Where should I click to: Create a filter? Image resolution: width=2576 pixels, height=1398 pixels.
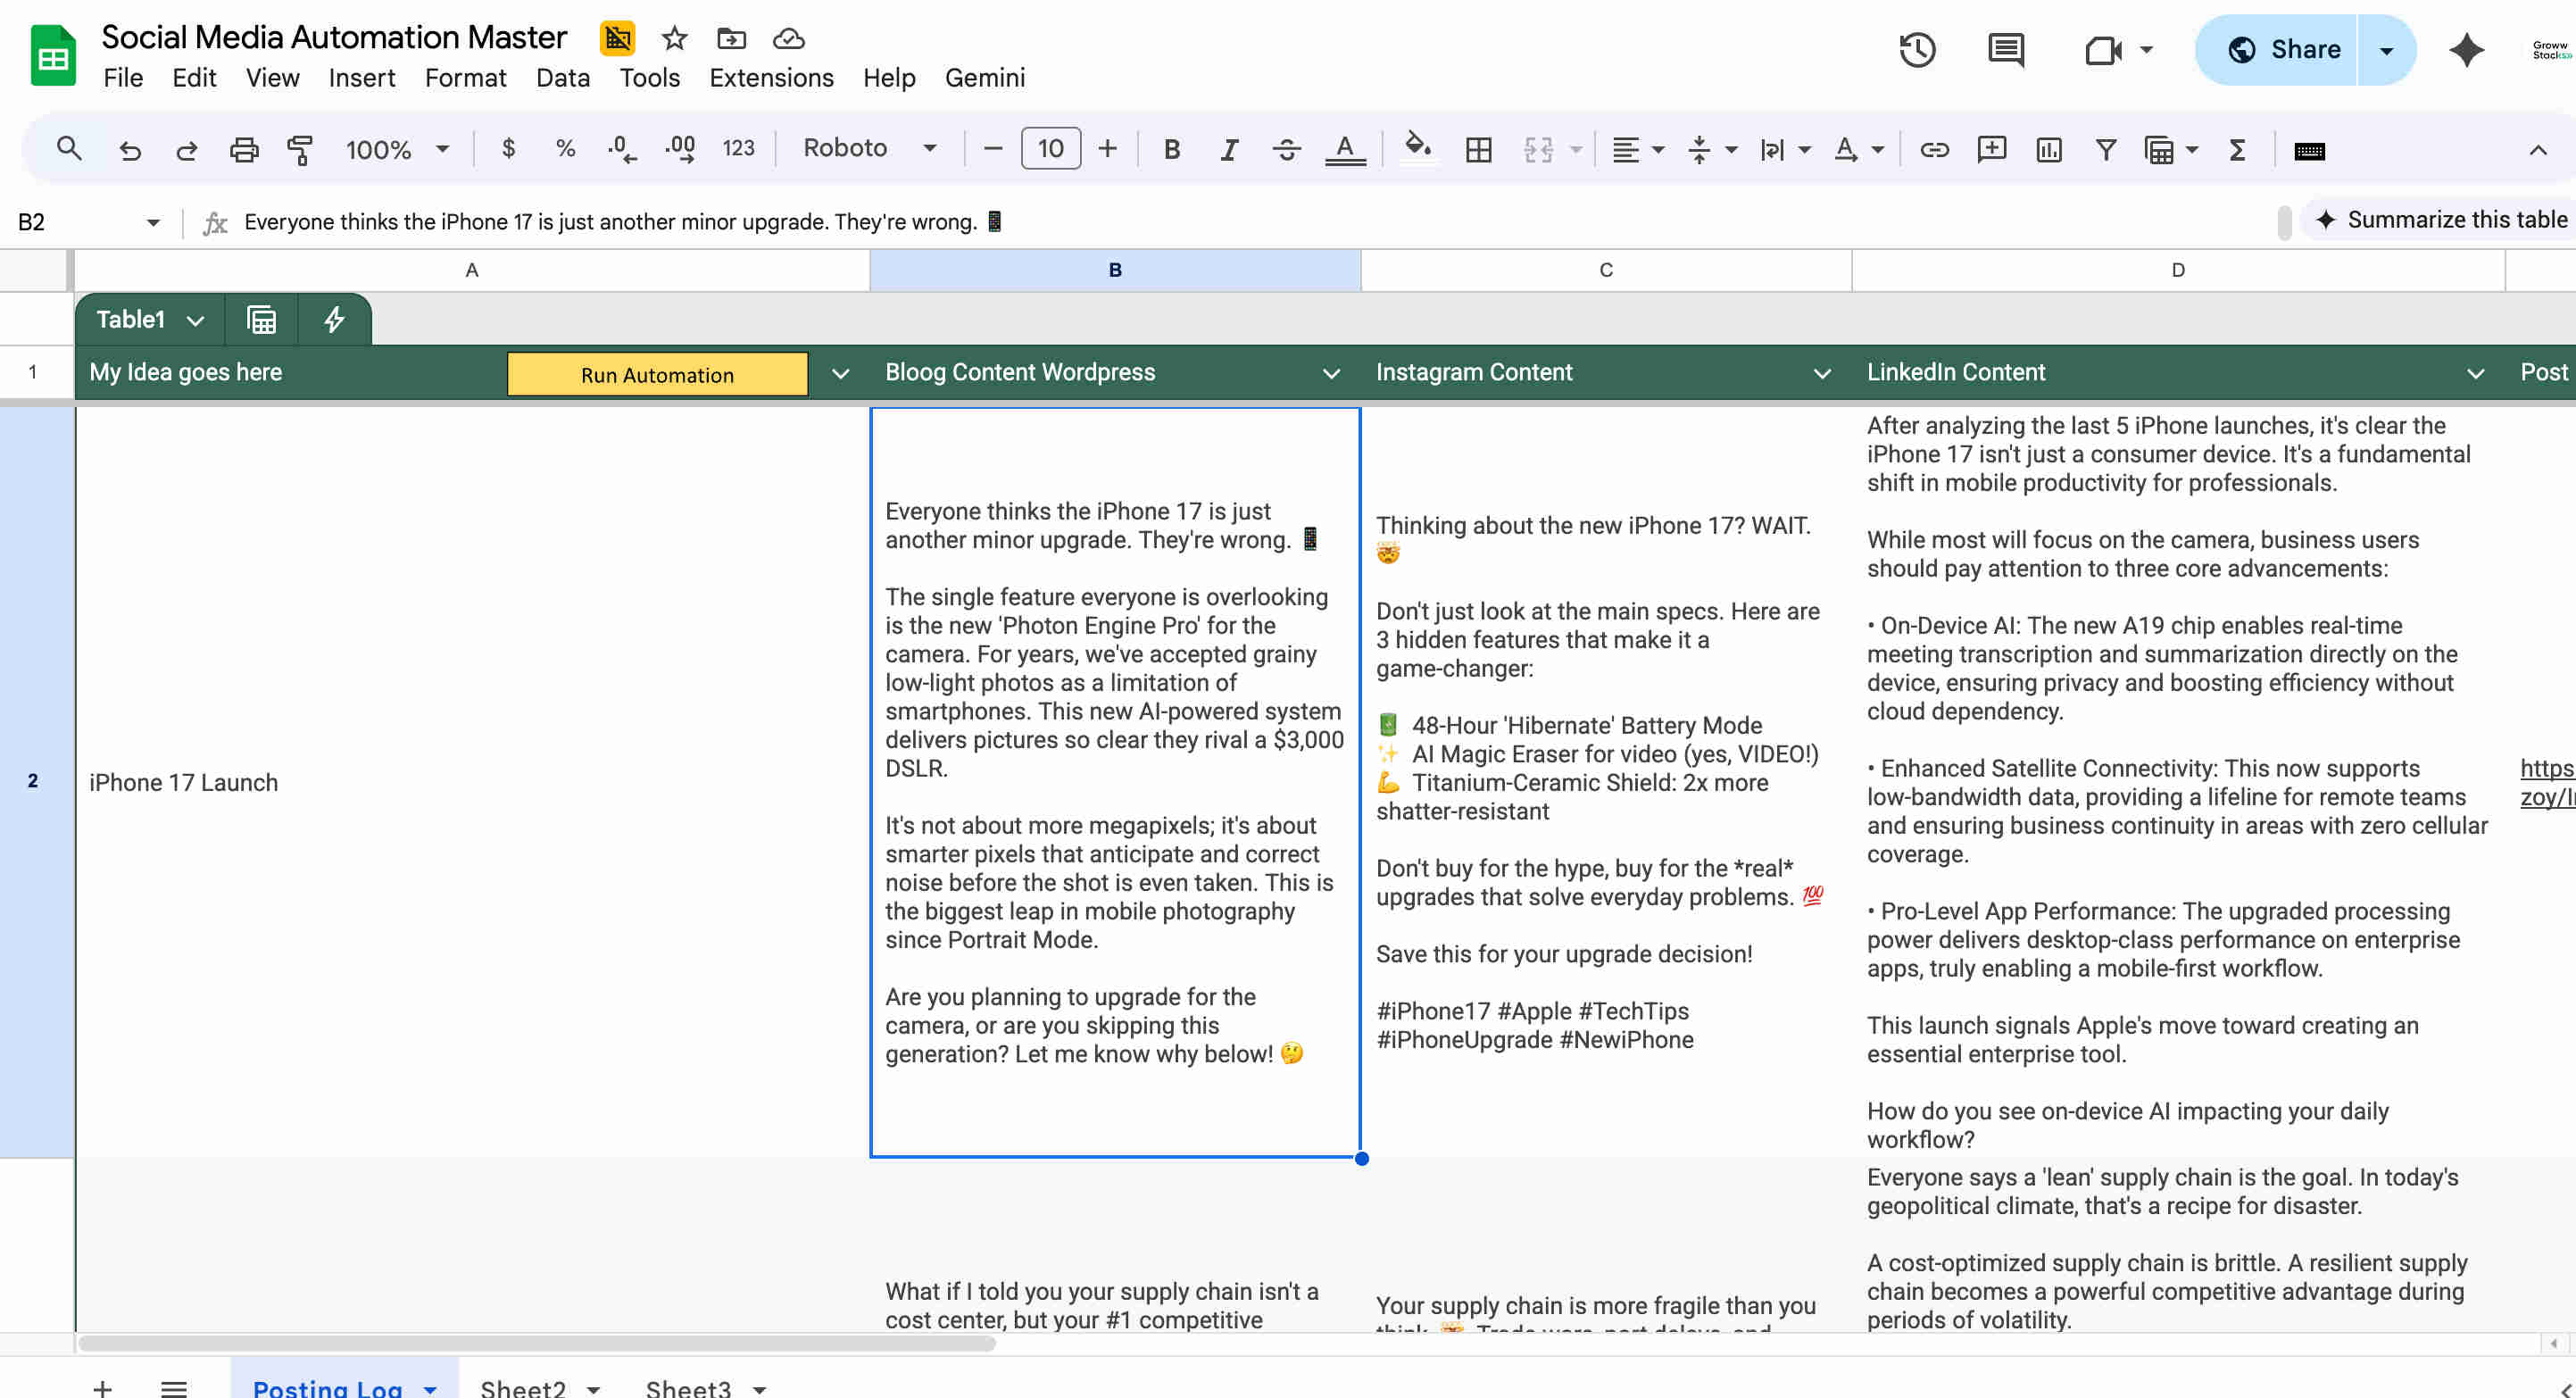coord(2106,150)
